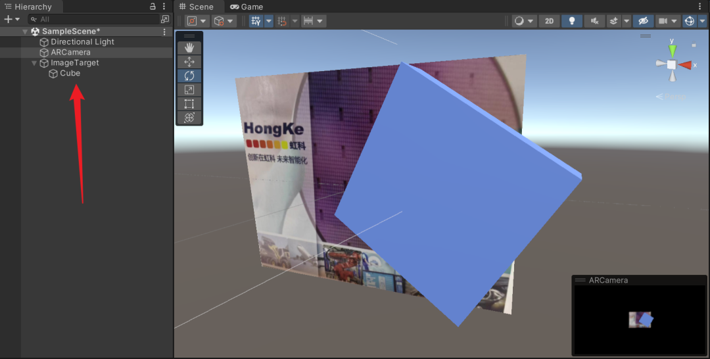Image resolution: width=710 pixels, height=359 pixels.
Task: Click the tools overlay drag handle
Action: (x=189, y=36)
